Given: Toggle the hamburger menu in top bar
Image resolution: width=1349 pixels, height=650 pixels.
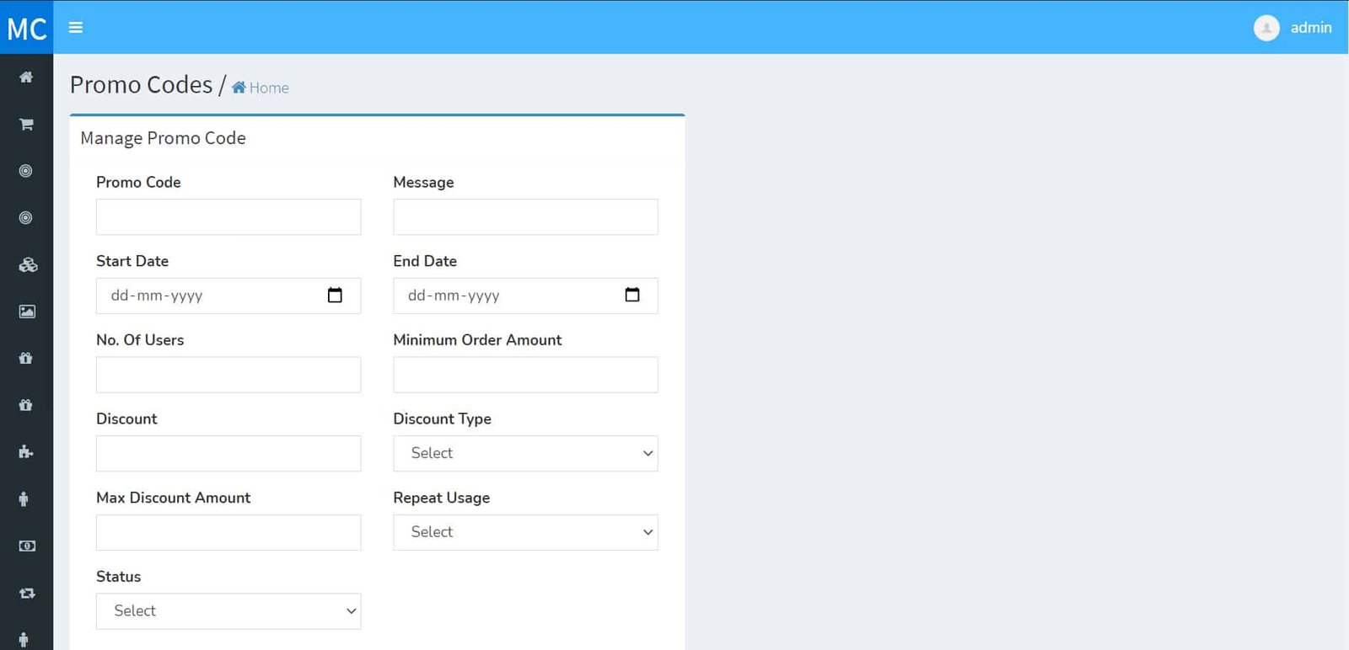Looking at the screenshot, I should (x=76, y=28).
